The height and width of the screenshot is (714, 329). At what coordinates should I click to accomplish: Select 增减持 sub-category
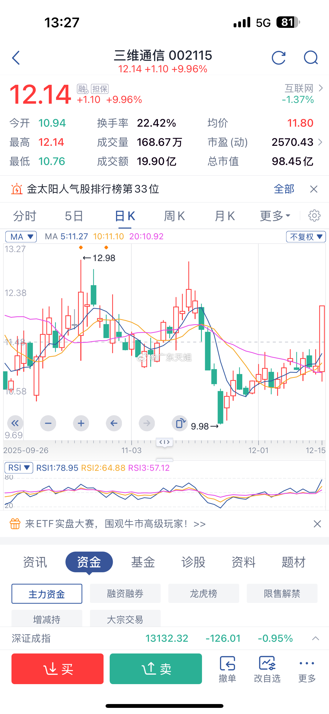[x=47, y=619]
